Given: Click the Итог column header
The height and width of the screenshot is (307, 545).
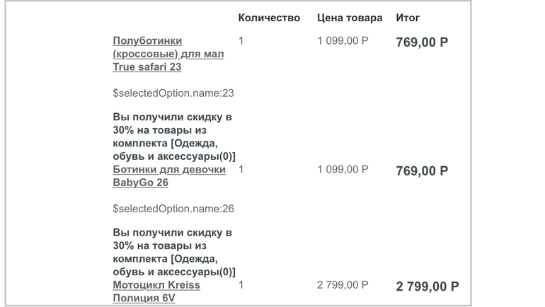Looking at the screenshot, I should click(408, 18).
